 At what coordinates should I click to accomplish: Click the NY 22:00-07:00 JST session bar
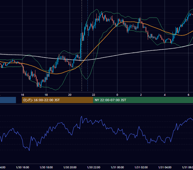[x=143, y=100]
